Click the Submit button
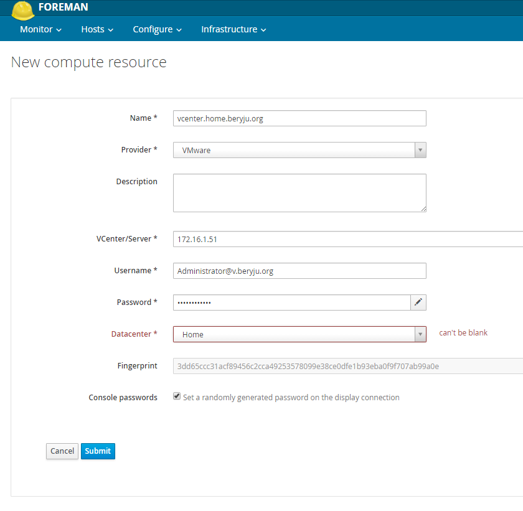Viewport: 523px width, 511px height. [98, 451]
